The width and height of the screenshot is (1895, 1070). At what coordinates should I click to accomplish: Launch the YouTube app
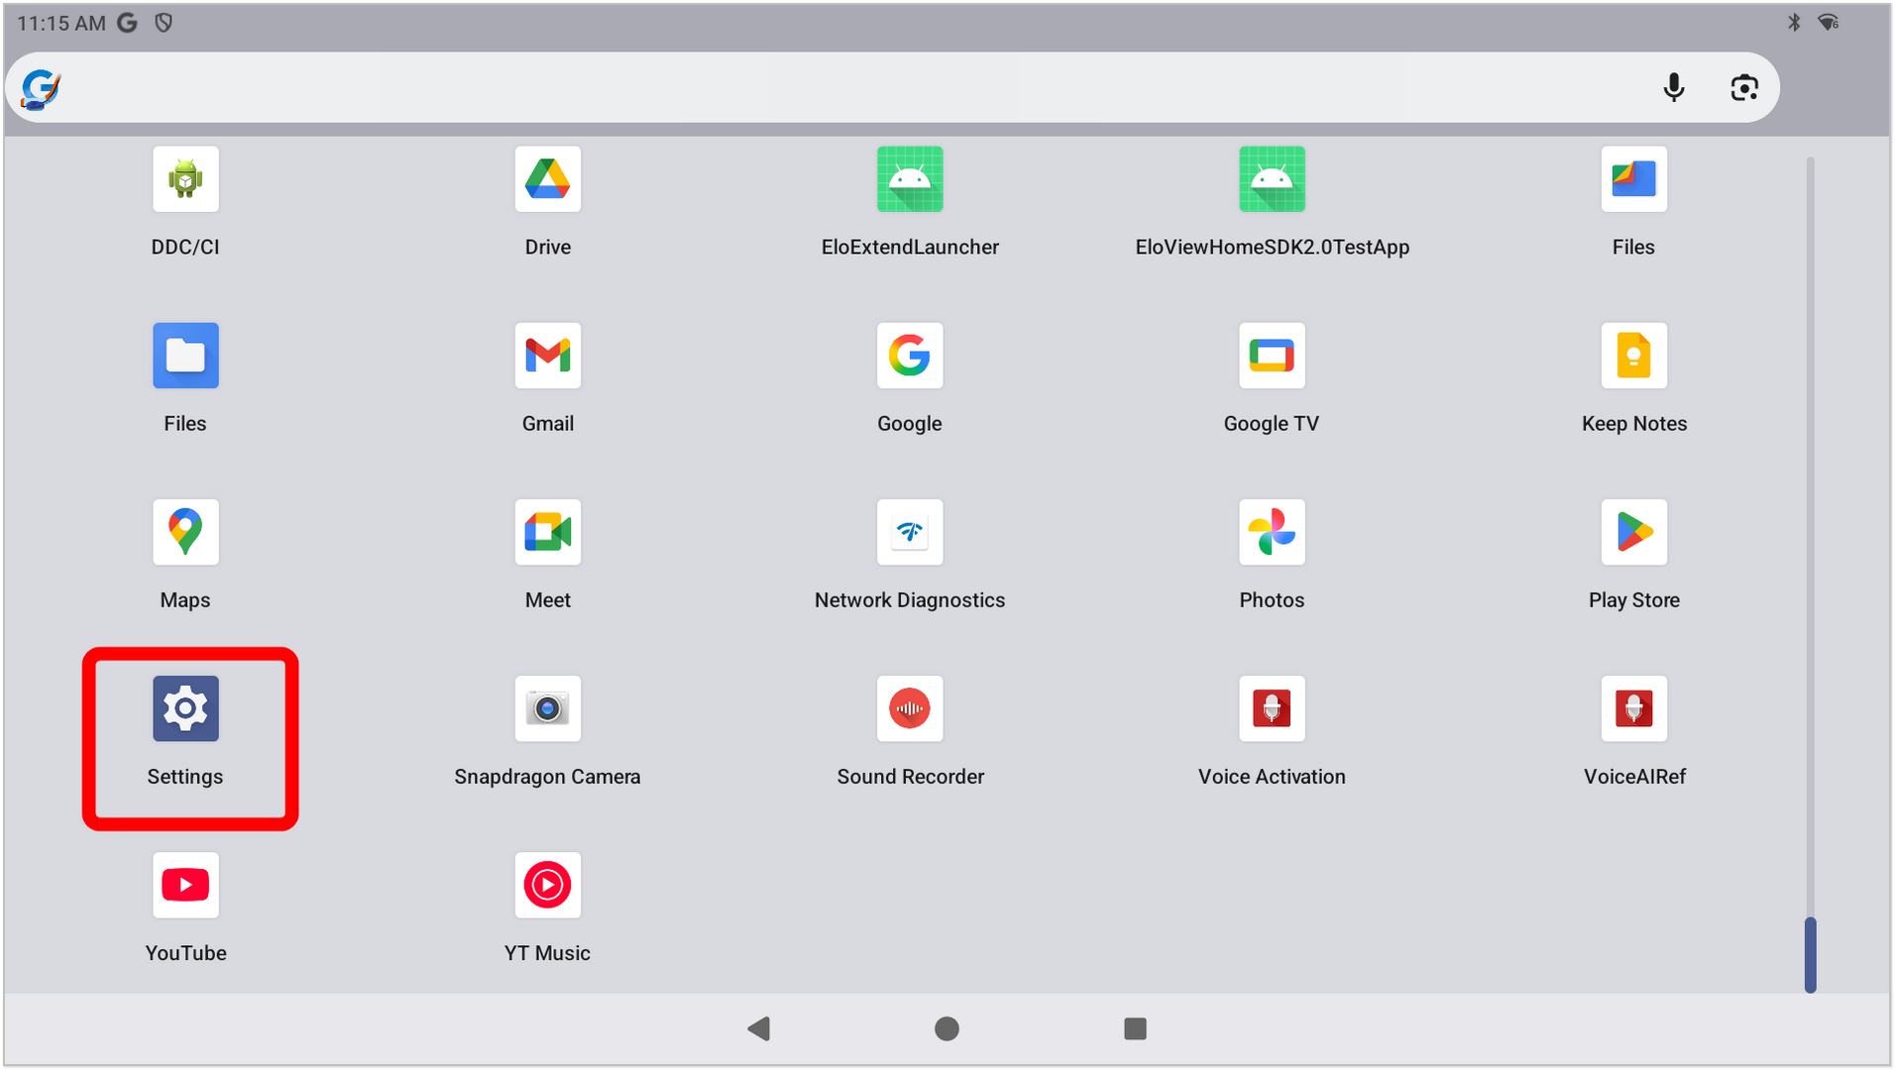click(x=185, y=885)
